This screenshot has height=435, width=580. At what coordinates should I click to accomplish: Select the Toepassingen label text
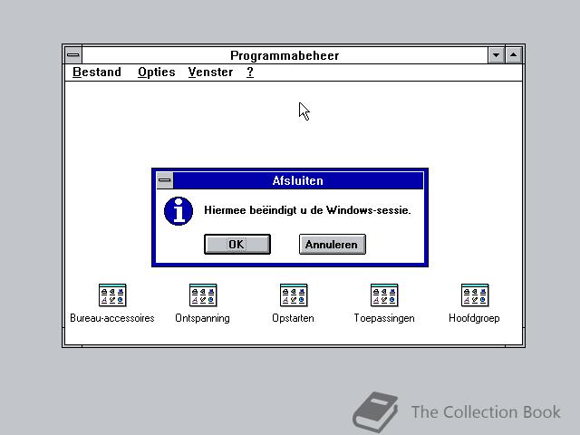[x=384, y=318]
